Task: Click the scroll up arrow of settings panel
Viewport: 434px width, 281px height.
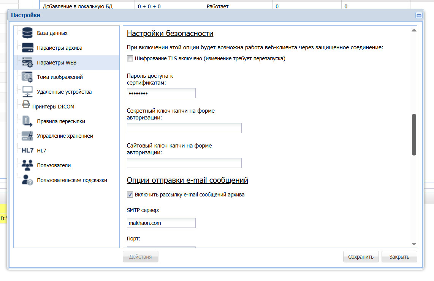Action: point(414,30)
